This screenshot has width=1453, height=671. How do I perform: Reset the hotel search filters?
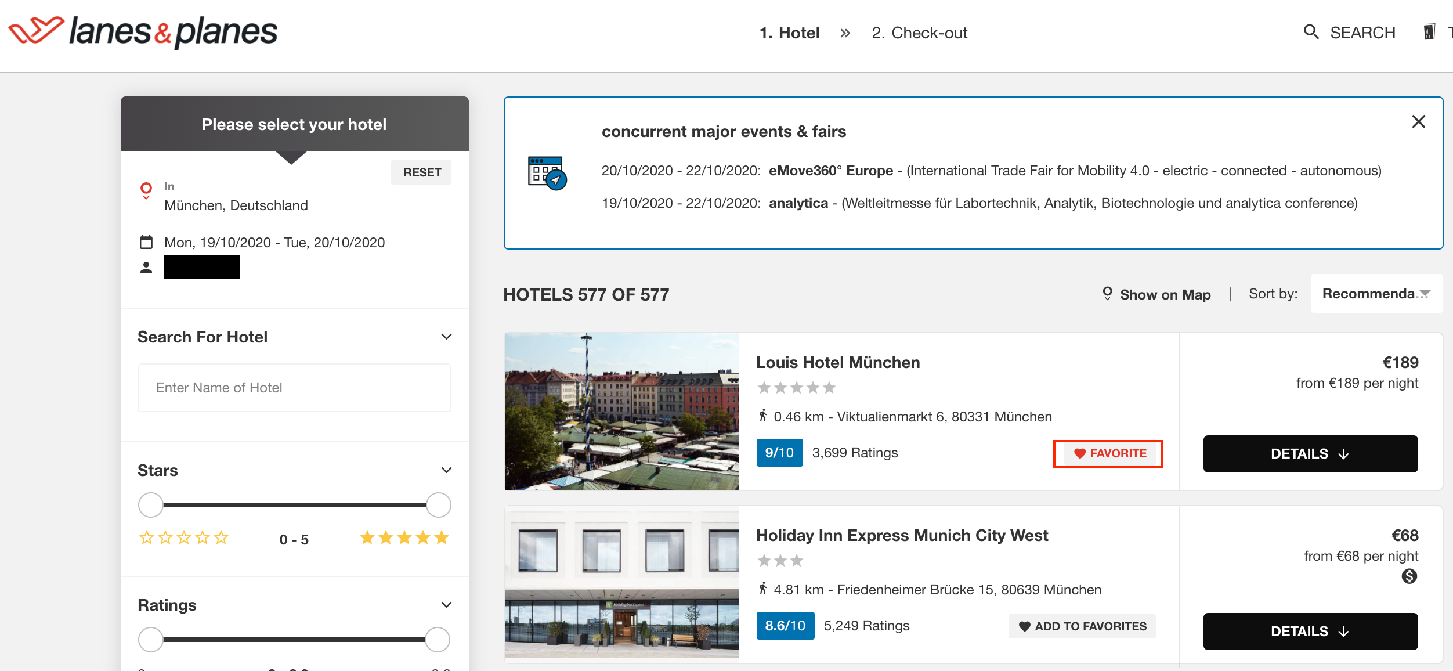point(422,172)
